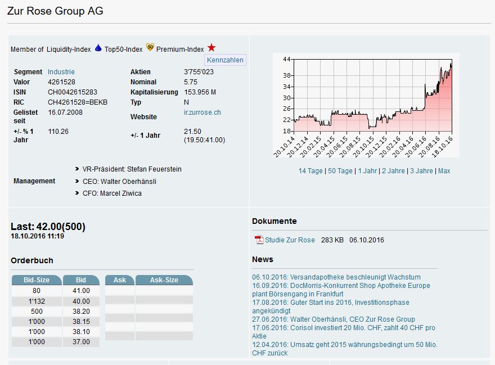This screenshot has width=495, height=365.
Task: Open the 16.09.2016 DocMorris-Konkurrent news item
Action: [341, 290]
